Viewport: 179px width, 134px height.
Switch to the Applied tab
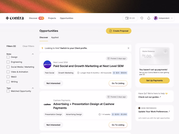tap(55, 37)
